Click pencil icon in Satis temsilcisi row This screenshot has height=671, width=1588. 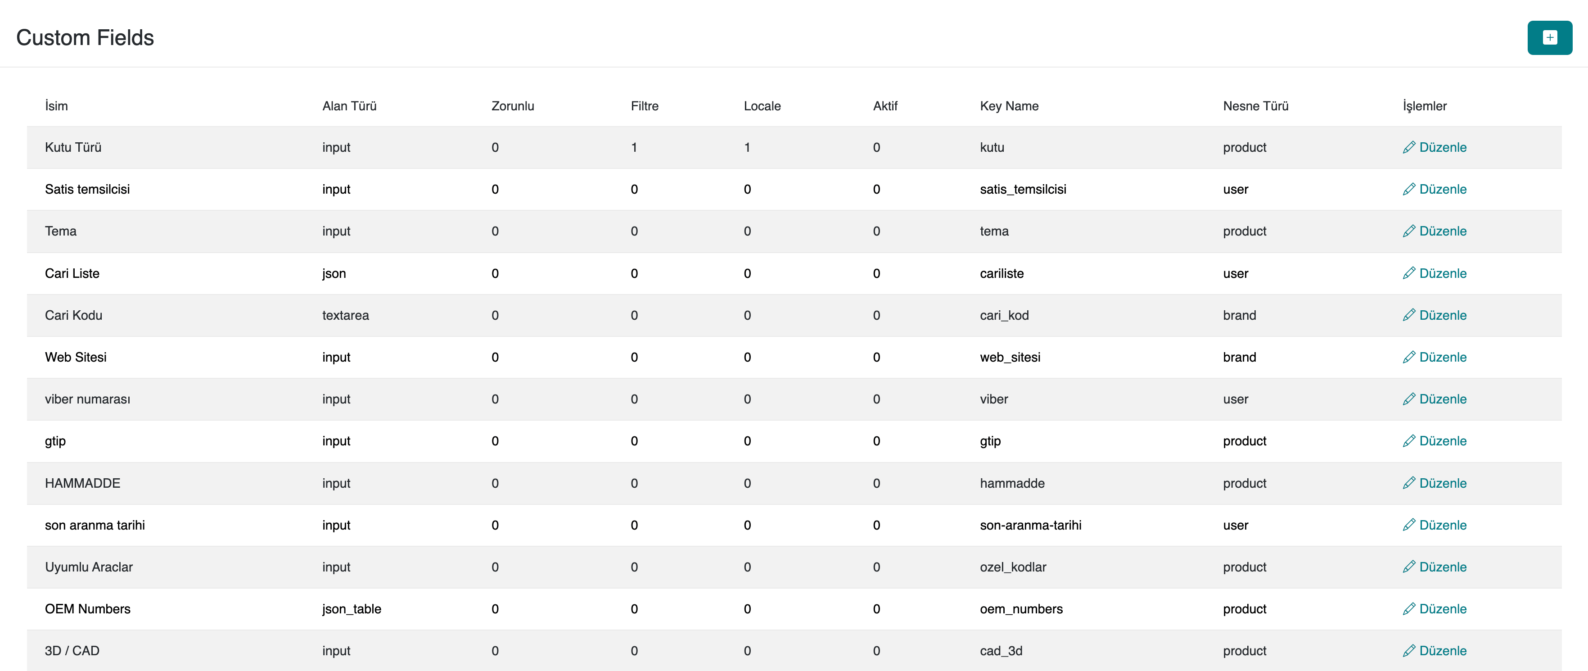click(x=1408, y=189)
